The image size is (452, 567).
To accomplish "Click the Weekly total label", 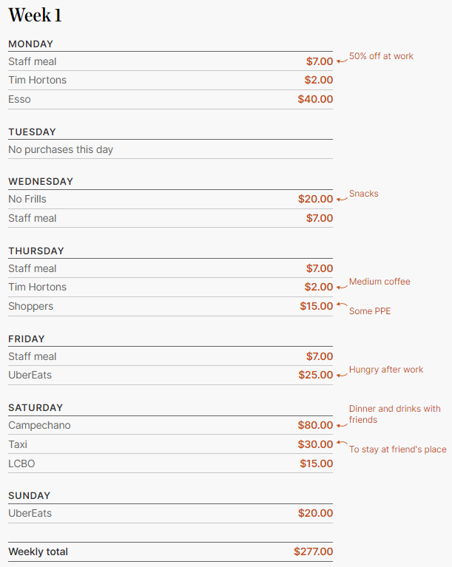I will click(x=38, y=551).
